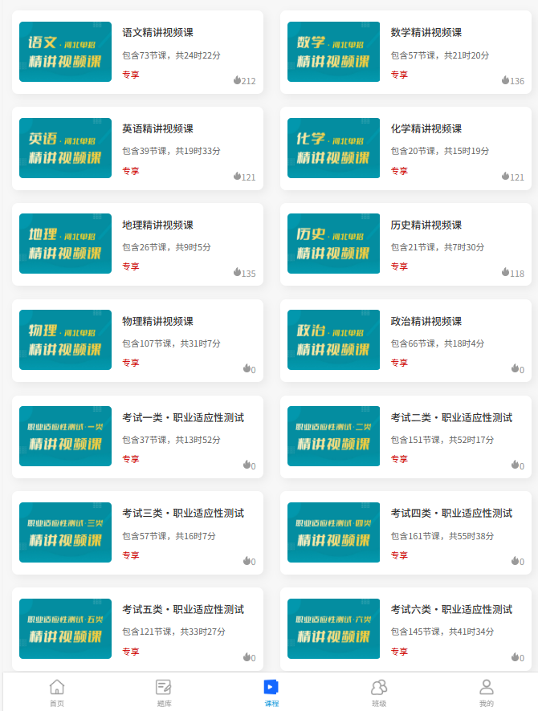Click flame popularity icon on 数学精讲视频课
This screenshot has width=538, height=711.
pyautogui.click(x=505, y=80)
